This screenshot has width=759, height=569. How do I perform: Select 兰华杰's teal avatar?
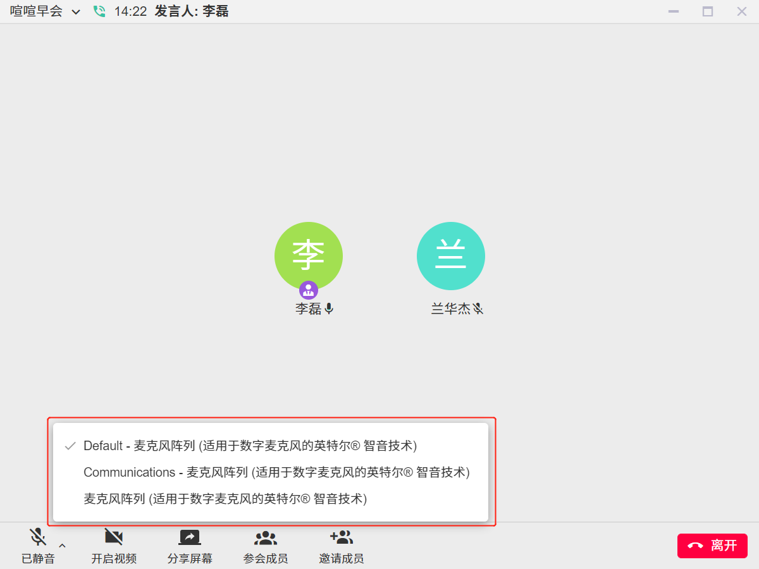(451, 256)
